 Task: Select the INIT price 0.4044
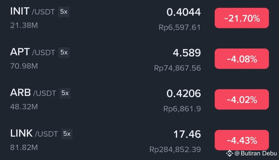coord(184,12)
